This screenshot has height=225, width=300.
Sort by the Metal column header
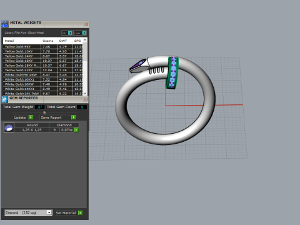coord(22,41)
